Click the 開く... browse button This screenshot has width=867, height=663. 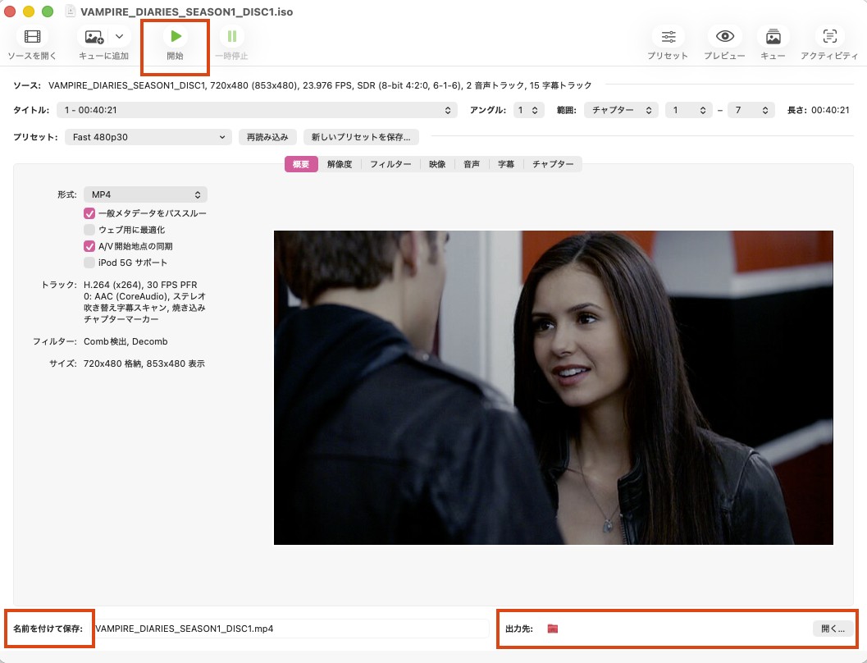(833, 629)
